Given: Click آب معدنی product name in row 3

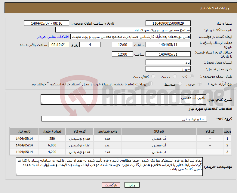Looking at the screenshot, I should pos(159,152).
